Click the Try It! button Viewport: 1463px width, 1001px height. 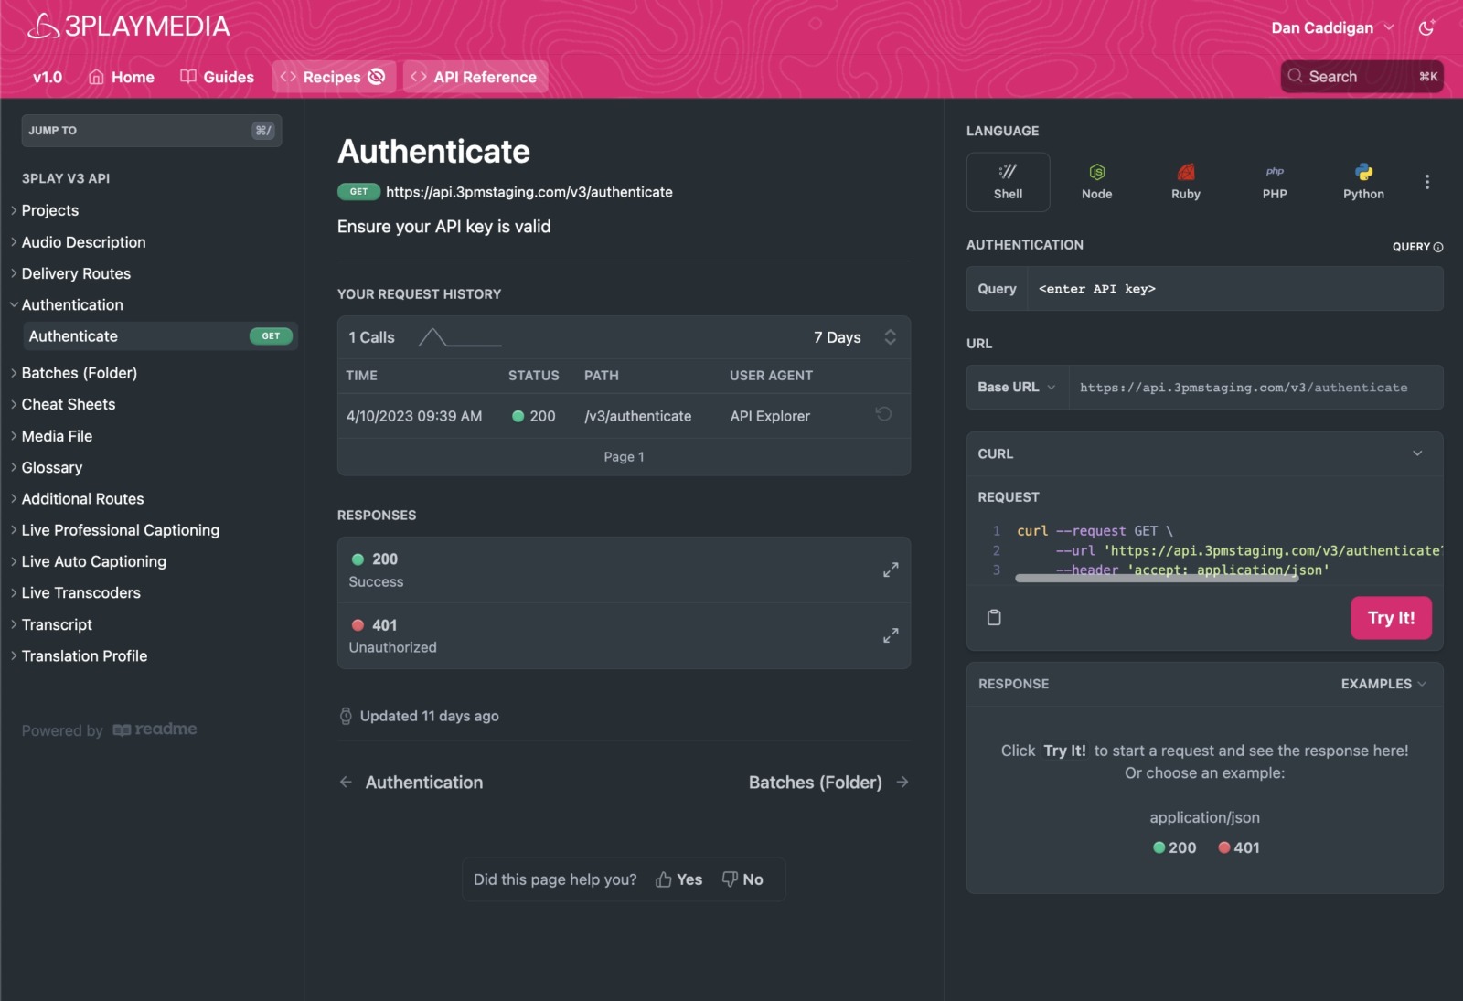coord(1391,617)
